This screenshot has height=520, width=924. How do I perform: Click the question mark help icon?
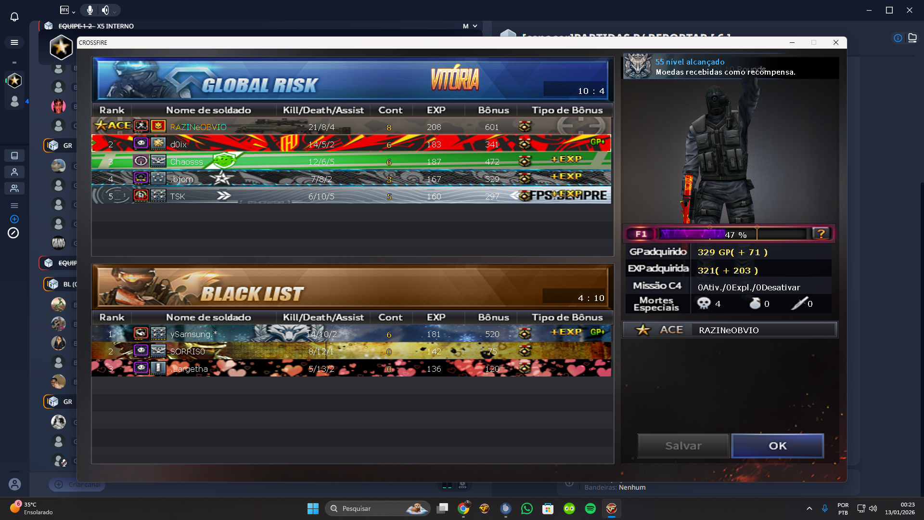click(x=821, y=234)
